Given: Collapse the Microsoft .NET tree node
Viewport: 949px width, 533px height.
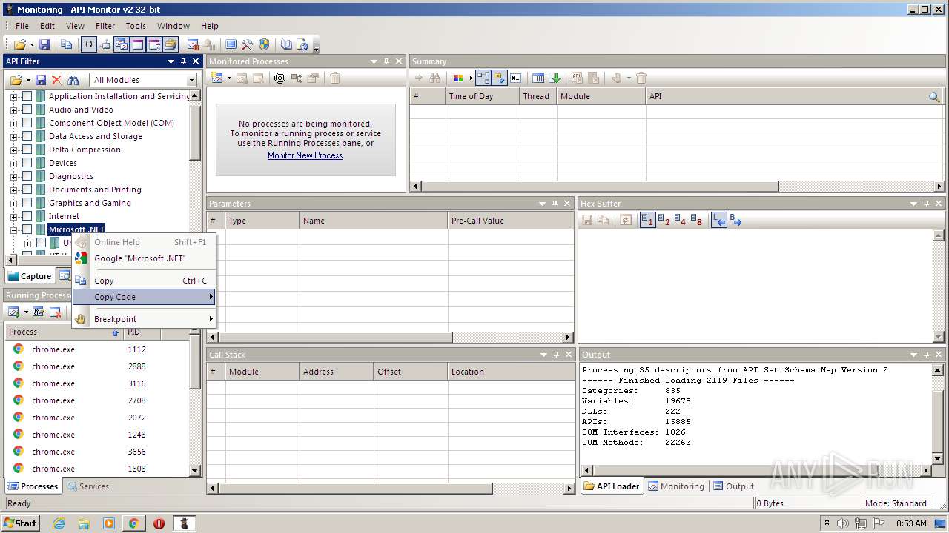Looking at the screenshot, I should click(x=13, y=229).
